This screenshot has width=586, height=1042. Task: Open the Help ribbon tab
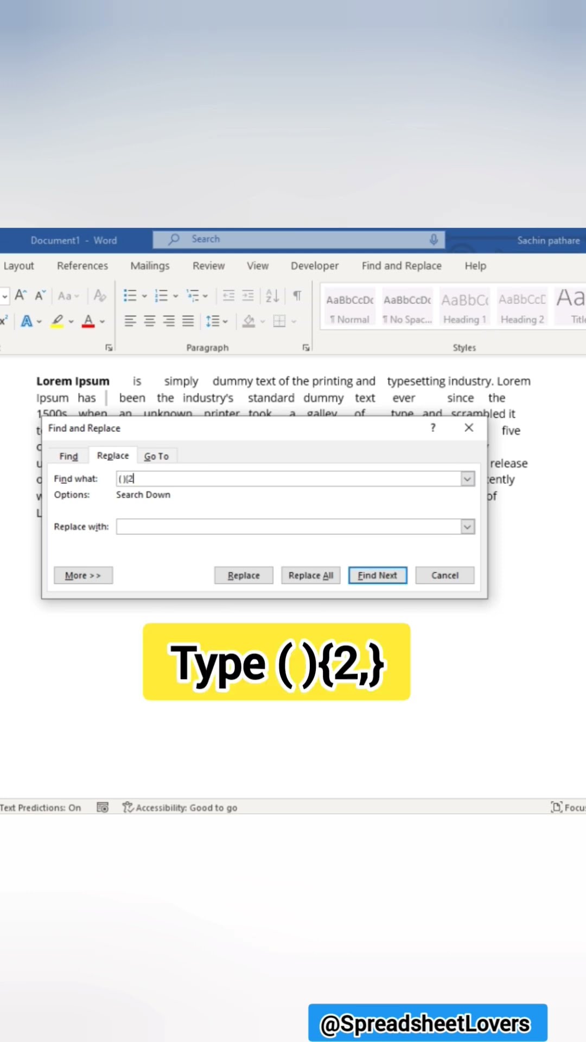pyautogui.click(x=475, y=266)
